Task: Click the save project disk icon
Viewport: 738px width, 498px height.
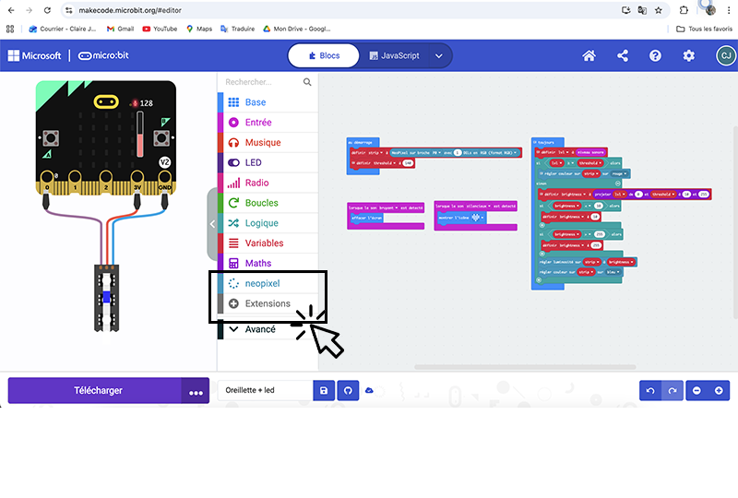Action: (324, 390)
